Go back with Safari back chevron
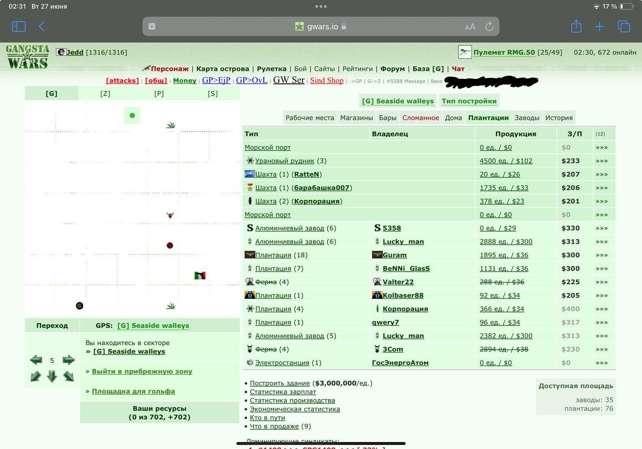 pyautogui.click(x=42, y=27)
